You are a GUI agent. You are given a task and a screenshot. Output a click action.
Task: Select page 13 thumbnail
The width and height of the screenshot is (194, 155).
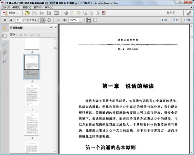32,124
